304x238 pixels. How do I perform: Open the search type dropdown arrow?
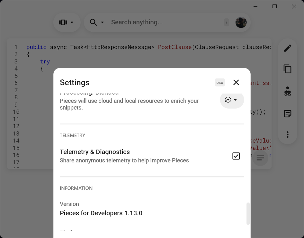point(103,22)
